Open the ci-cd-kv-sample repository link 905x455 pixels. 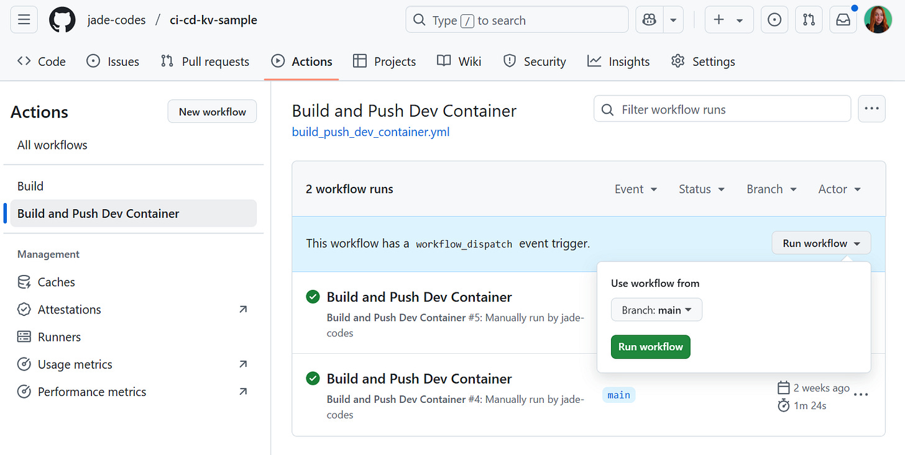213,20
